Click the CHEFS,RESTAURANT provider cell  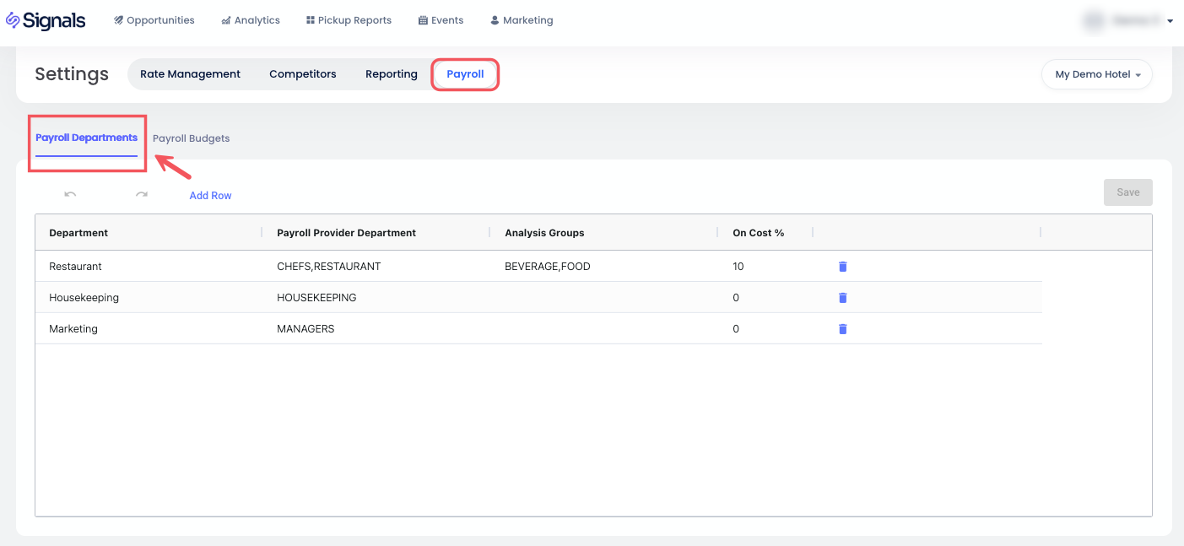(x=328, y=267)
